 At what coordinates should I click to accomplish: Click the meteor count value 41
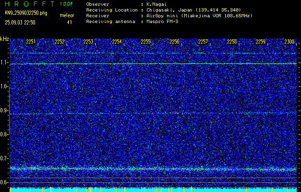point(69,23)
